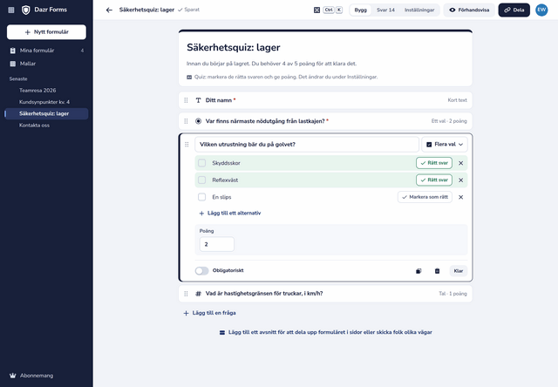Image resolution: width=558 pixels, height=387 pixels.
Task: Click the app grid icon in sidebar header
Action: point(11,10)
